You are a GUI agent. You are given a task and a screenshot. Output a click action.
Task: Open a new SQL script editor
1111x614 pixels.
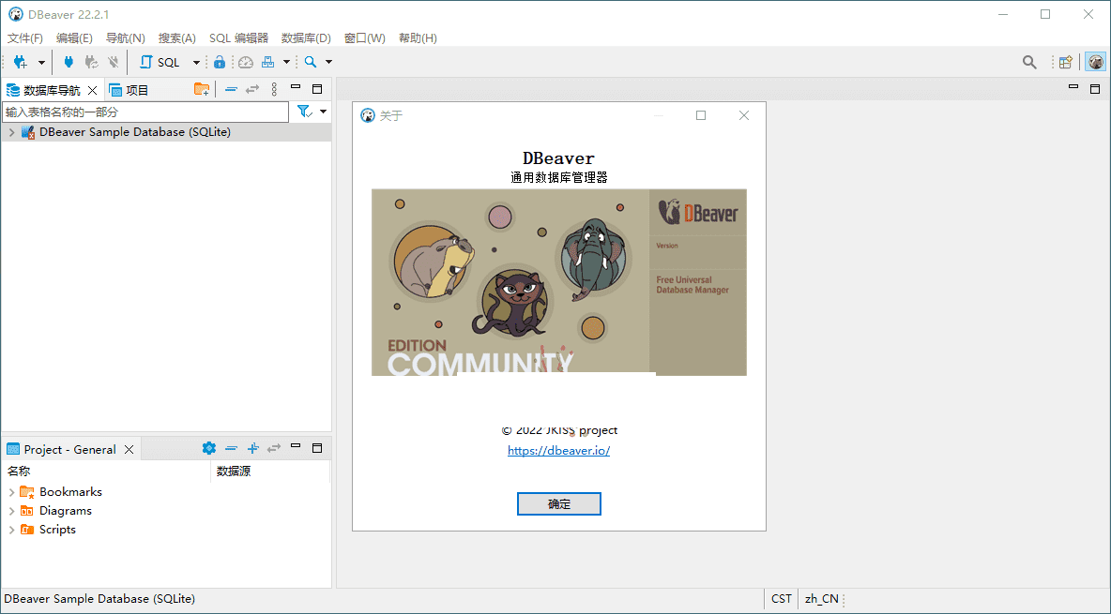coord(160,62)
